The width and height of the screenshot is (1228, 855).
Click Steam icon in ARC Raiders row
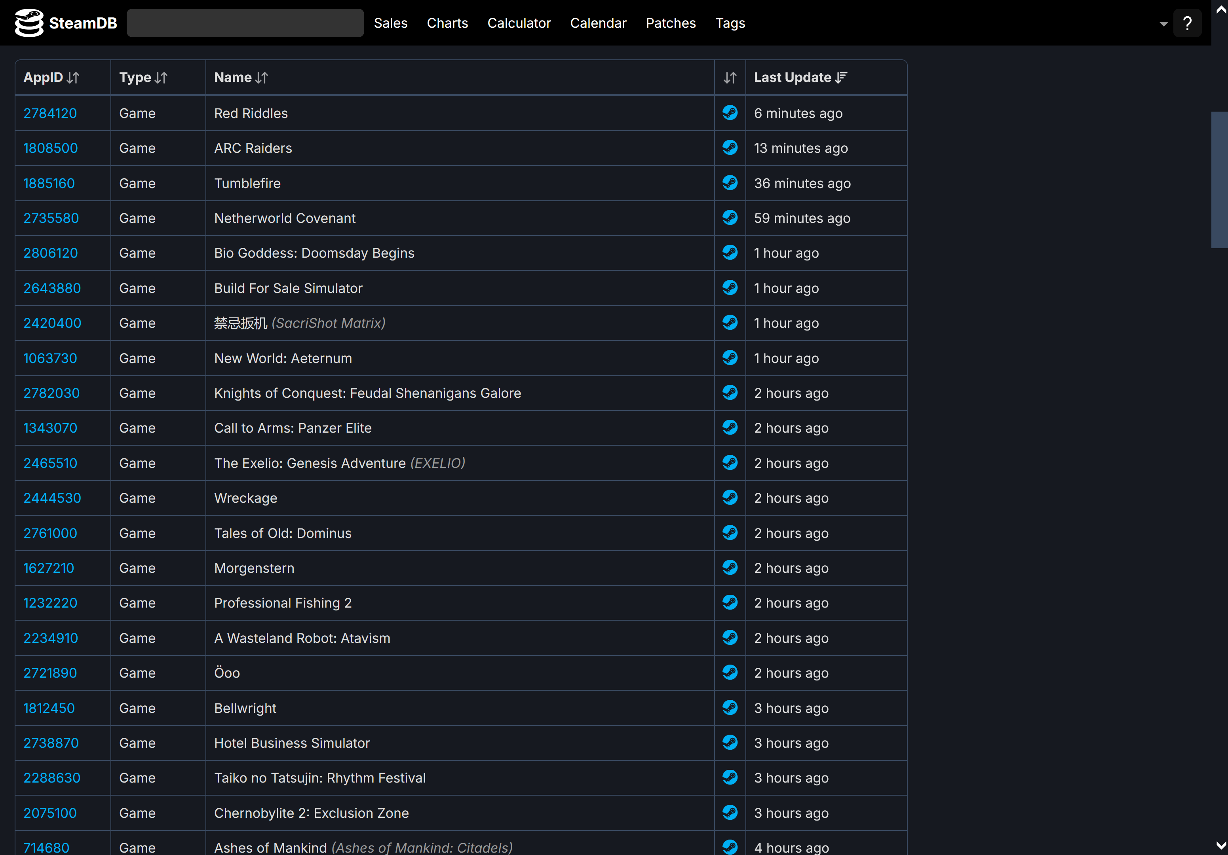pyautogui.click(x=730, y=148)
